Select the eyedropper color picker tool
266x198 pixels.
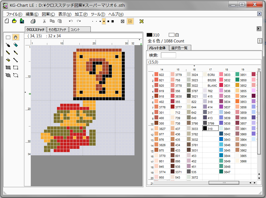coord(8,45)
